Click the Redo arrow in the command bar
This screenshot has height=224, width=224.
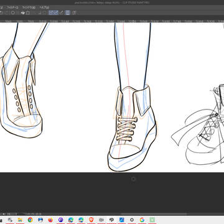pos(7,12)
